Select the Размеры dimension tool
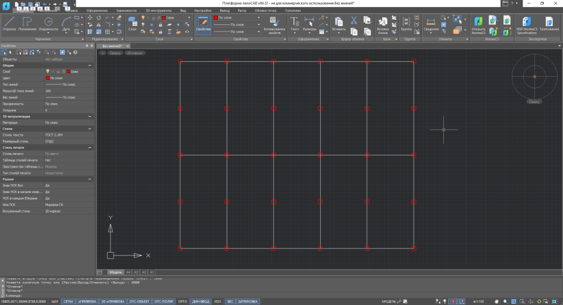The width and height of the screenshot is (563, 305). (309, 24)
